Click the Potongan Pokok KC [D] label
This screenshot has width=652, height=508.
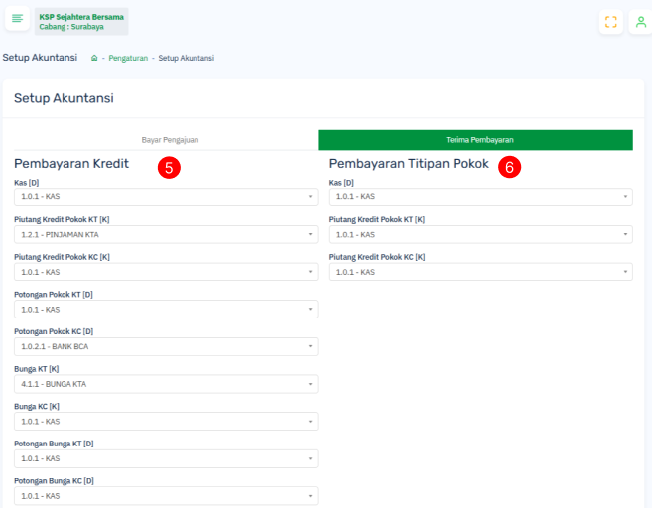coord(54,331)
